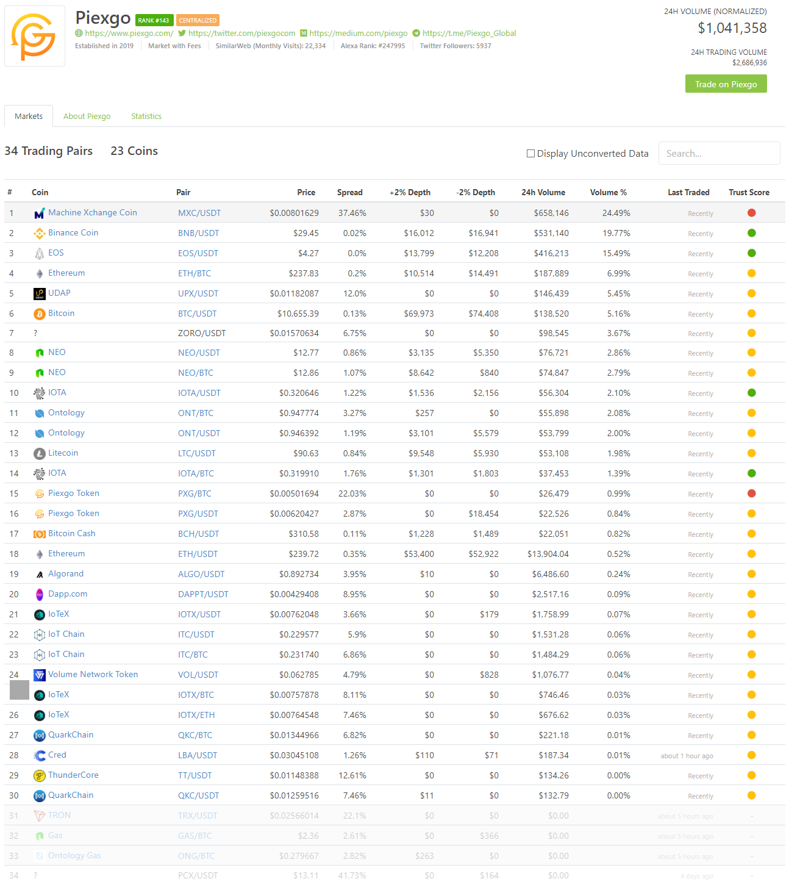This screenshot has width=789, height=890.
Task: Click Ethereum icon in ETH/BTC row
Action: coord(40,274)
